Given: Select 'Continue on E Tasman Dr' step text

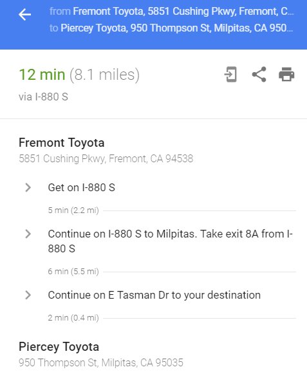Looking at the screenshot, I should coord(154,295).
